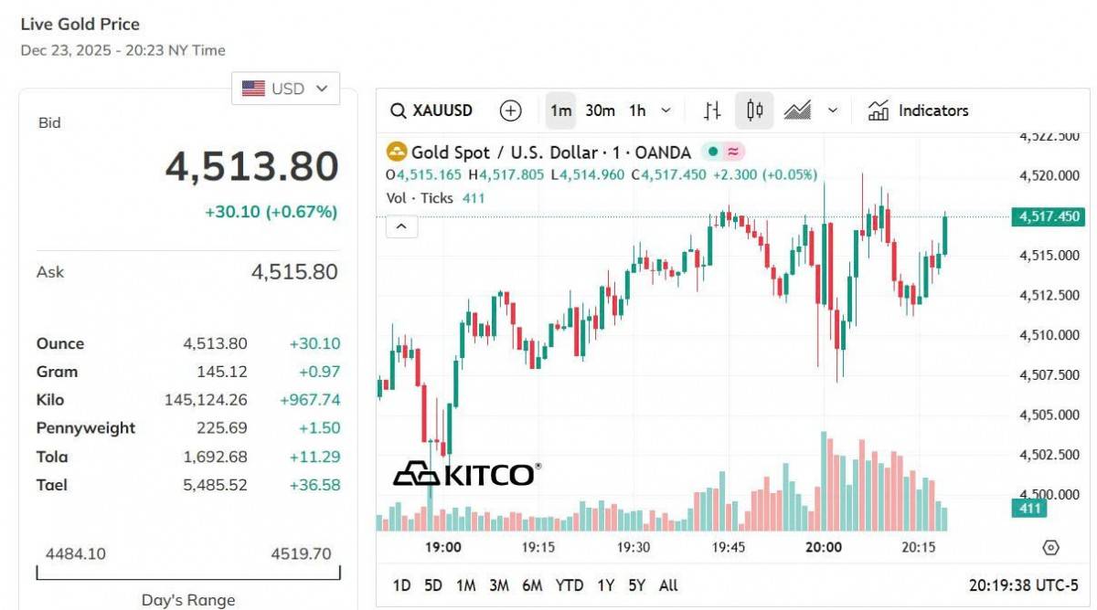The image size is (1097, 610).
Task: Click the gold symbol icon in legend
Action: click(x=397, y=152)
